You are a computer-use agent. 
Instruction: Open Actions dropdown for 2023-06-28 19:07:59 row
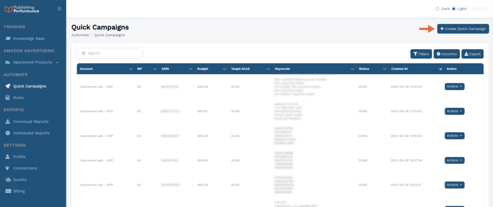[454, 160]
